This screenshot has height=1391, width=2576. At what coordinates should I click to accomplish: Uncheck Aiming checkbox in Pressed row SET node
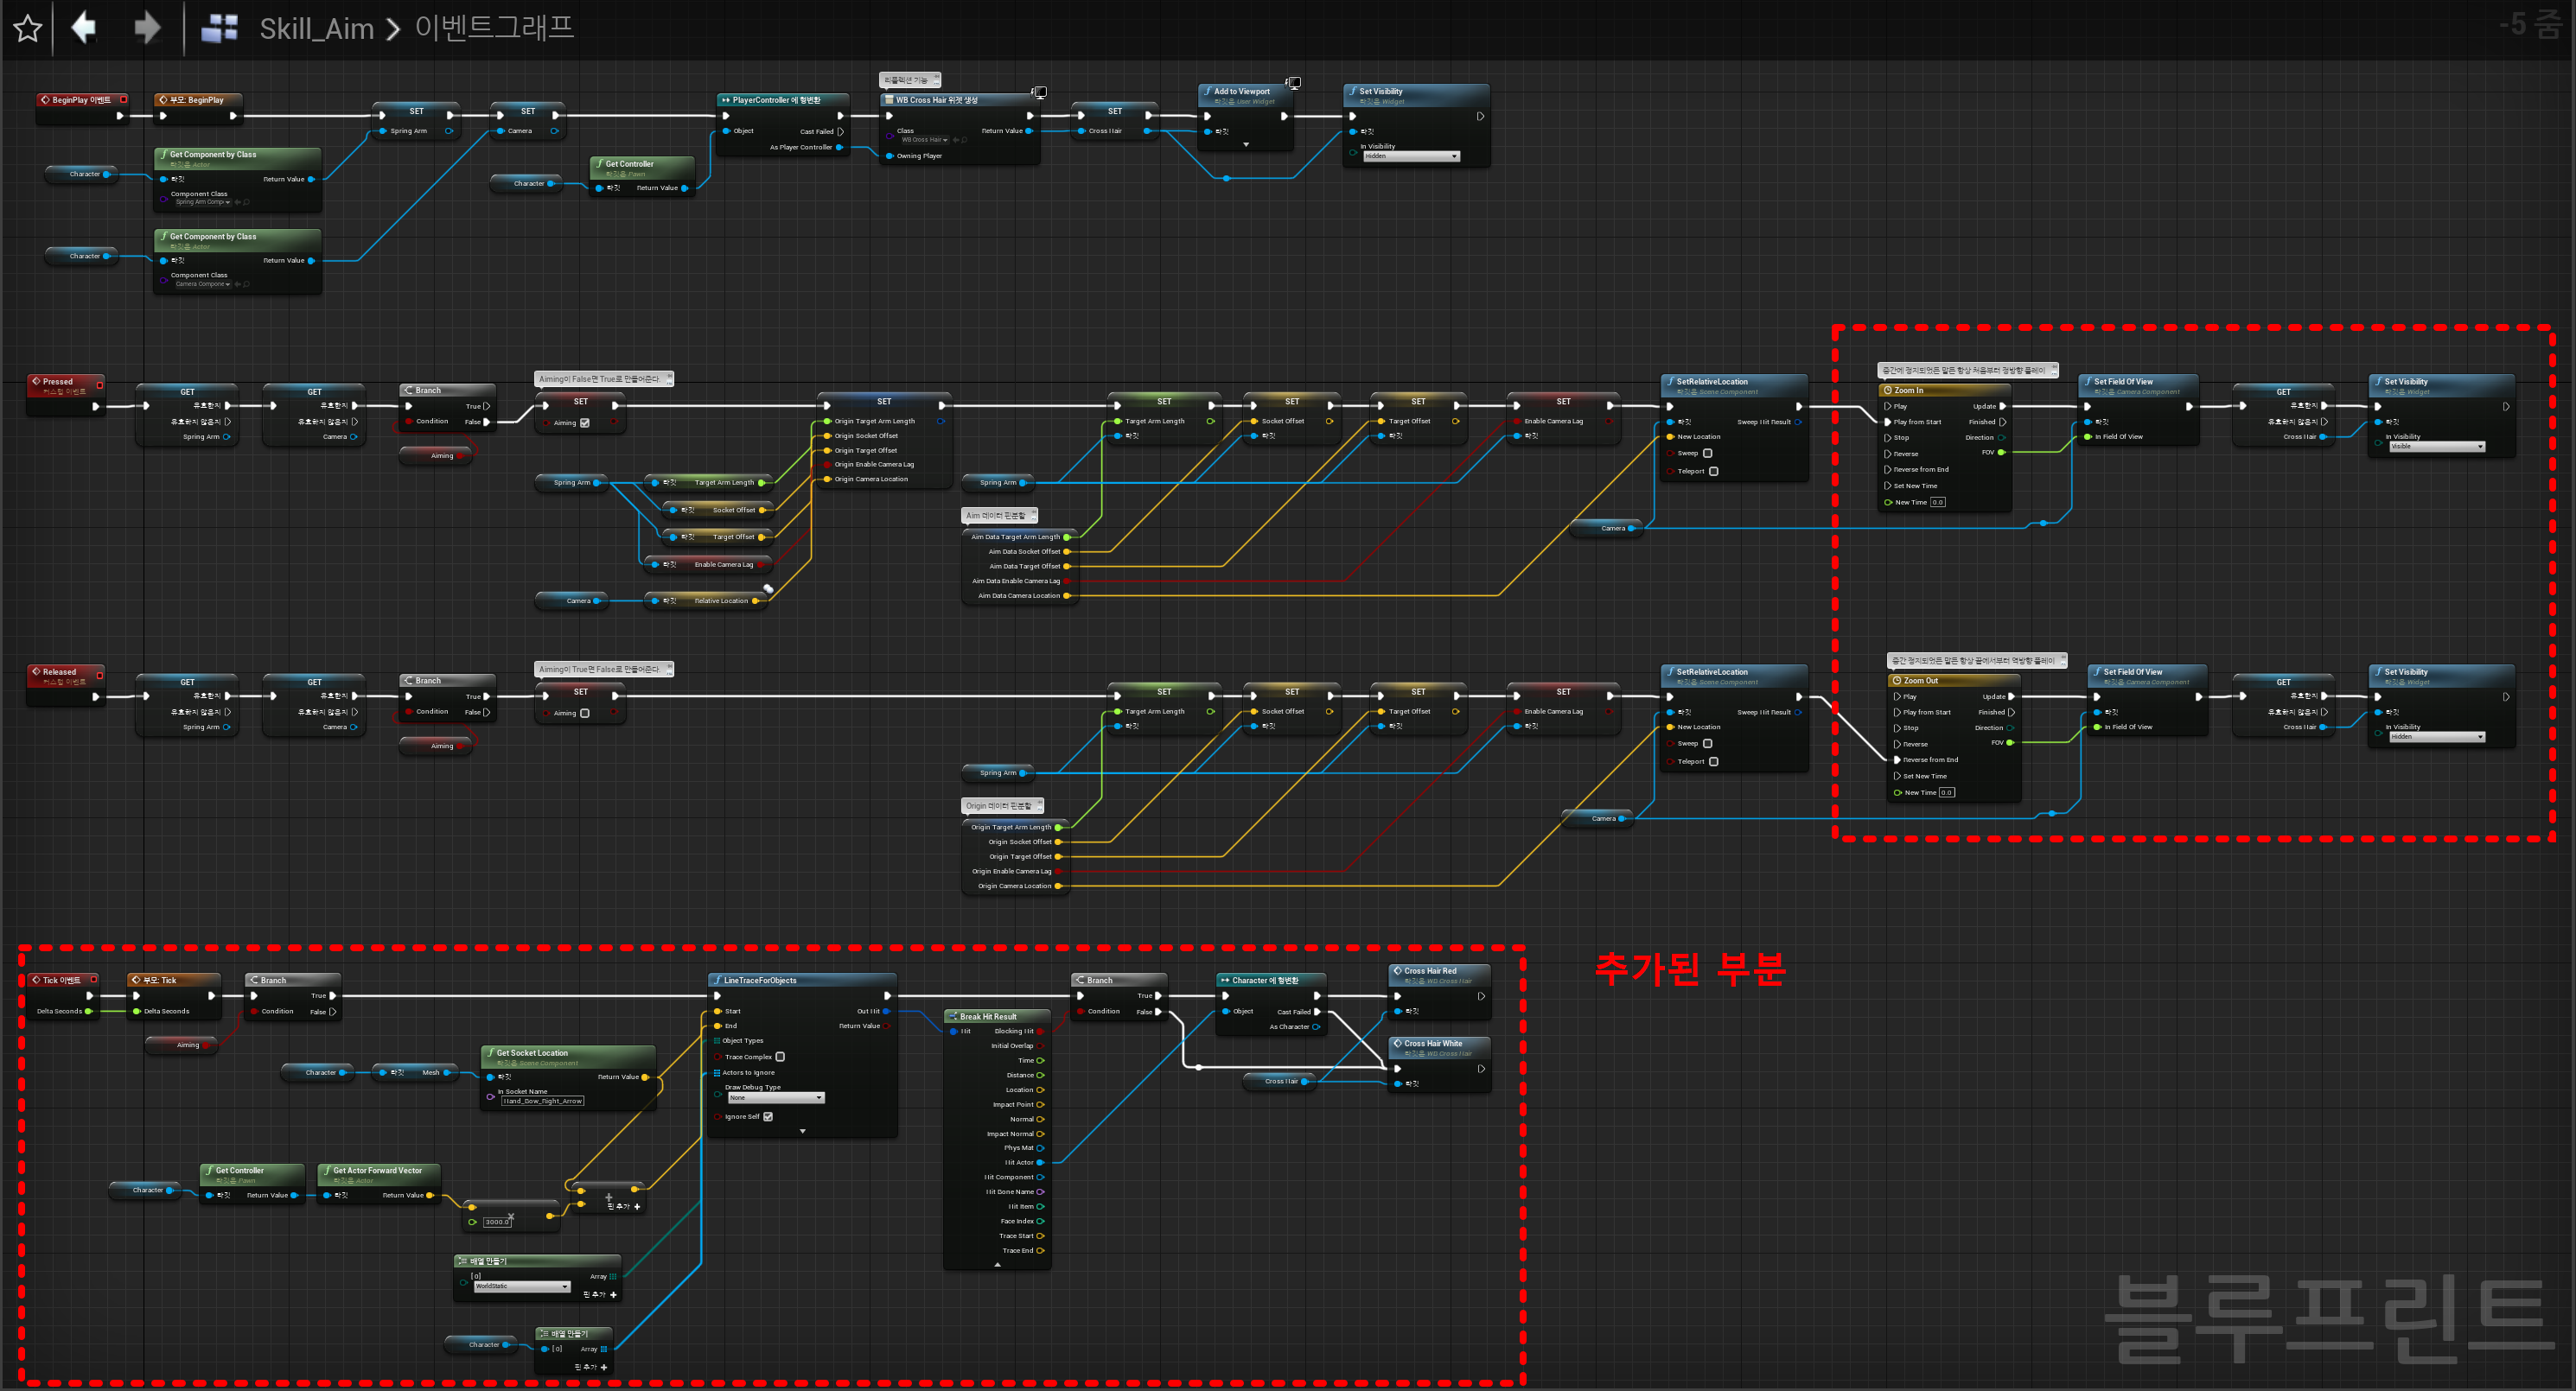(585, 422)
